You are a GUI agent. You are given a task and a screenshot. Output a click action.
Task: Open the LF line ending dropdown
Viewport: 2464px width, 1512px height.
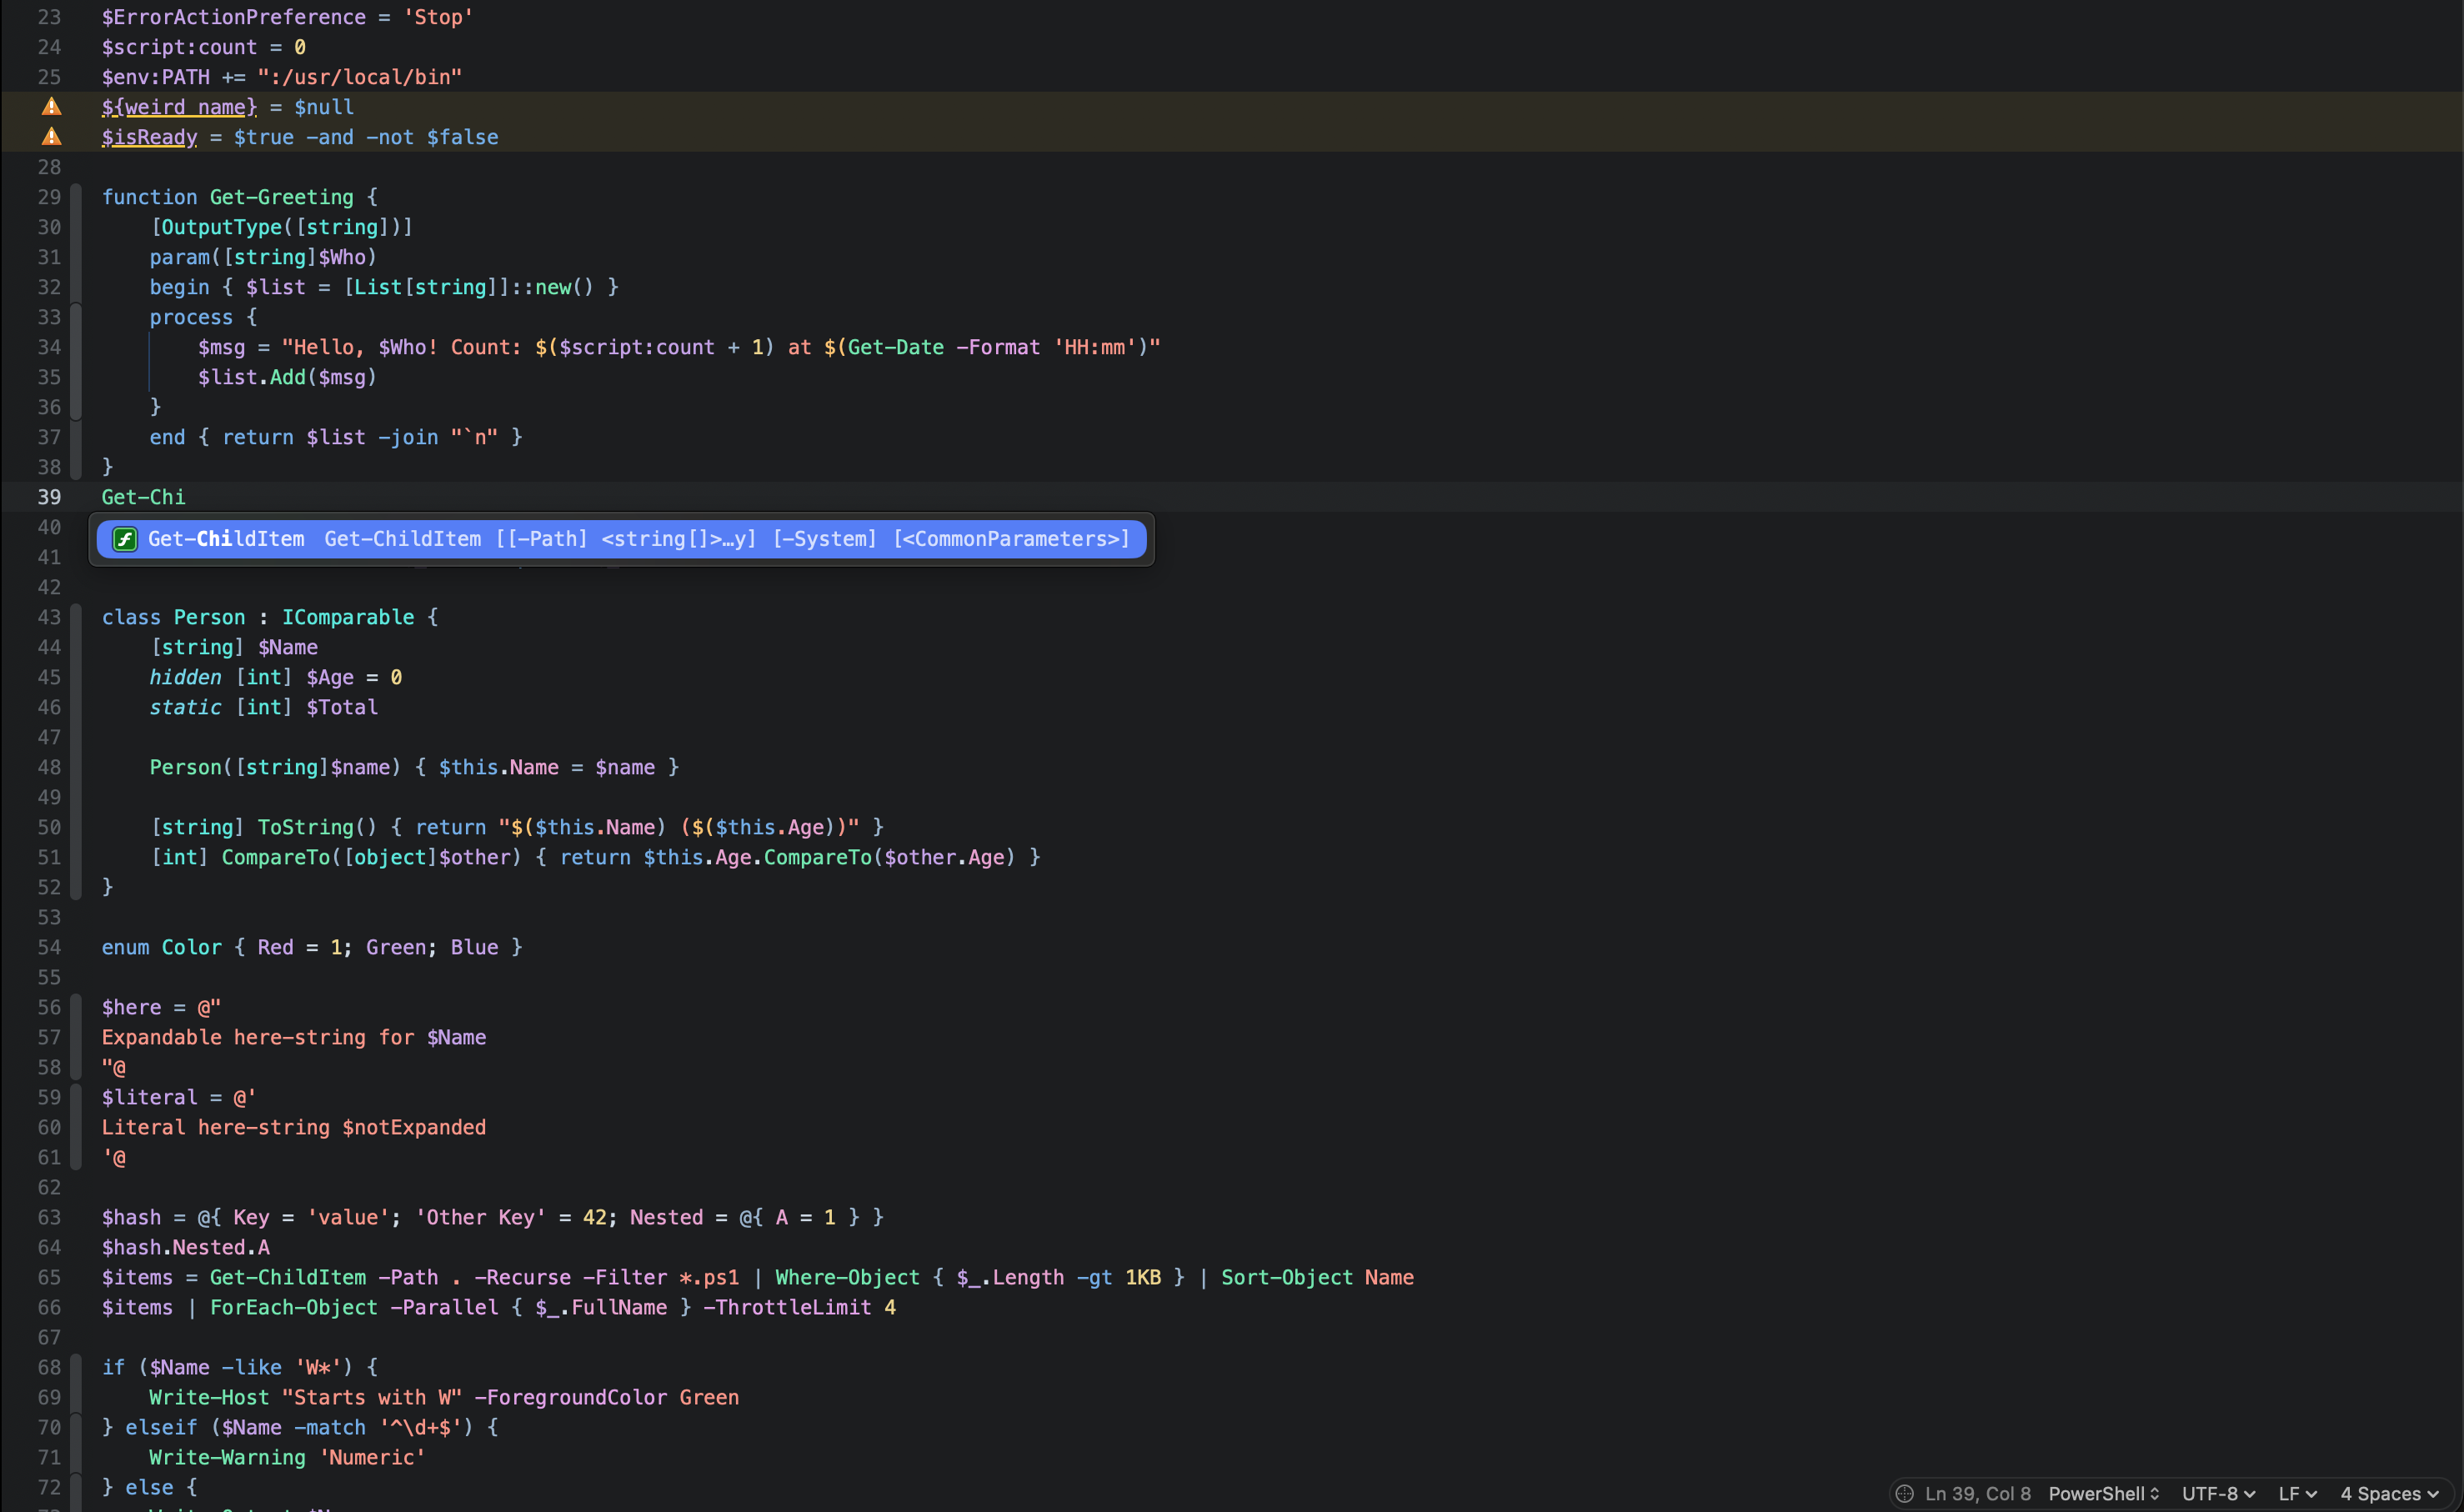(x=2297, y=1493)
